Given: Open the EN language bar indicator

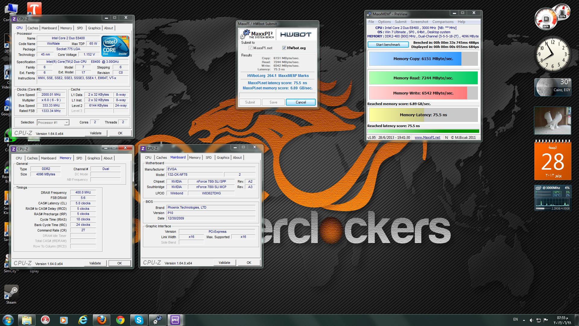Looking at the screenshot, I should click(x=516, y=319).
